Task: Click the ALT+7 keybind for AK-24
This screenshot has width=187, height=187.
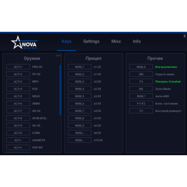Action: click(18, 111)
